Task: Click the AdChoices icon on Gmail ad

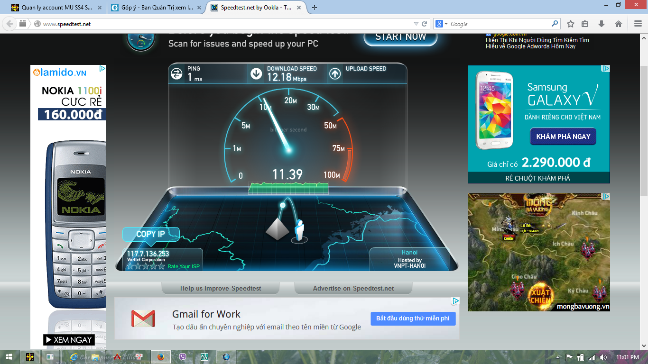Action: pos(455,301)
